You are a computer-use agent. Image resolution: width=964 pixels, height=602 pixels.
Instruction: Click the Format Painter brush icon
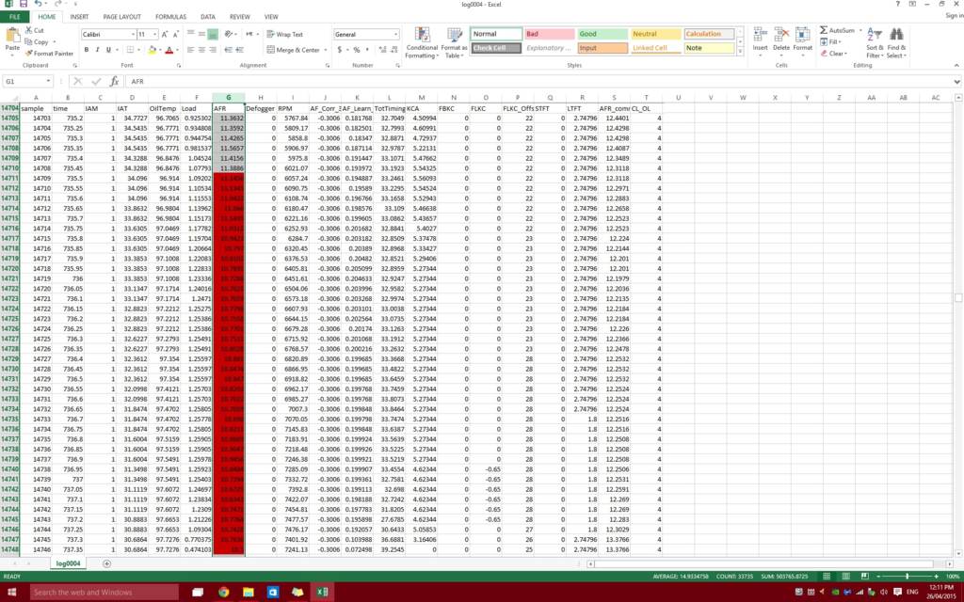click(29, 54)
